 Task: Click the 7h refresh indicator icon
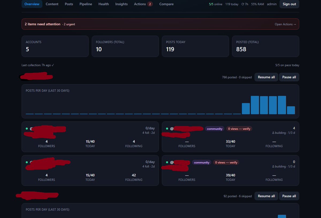(x=243, y=4)
